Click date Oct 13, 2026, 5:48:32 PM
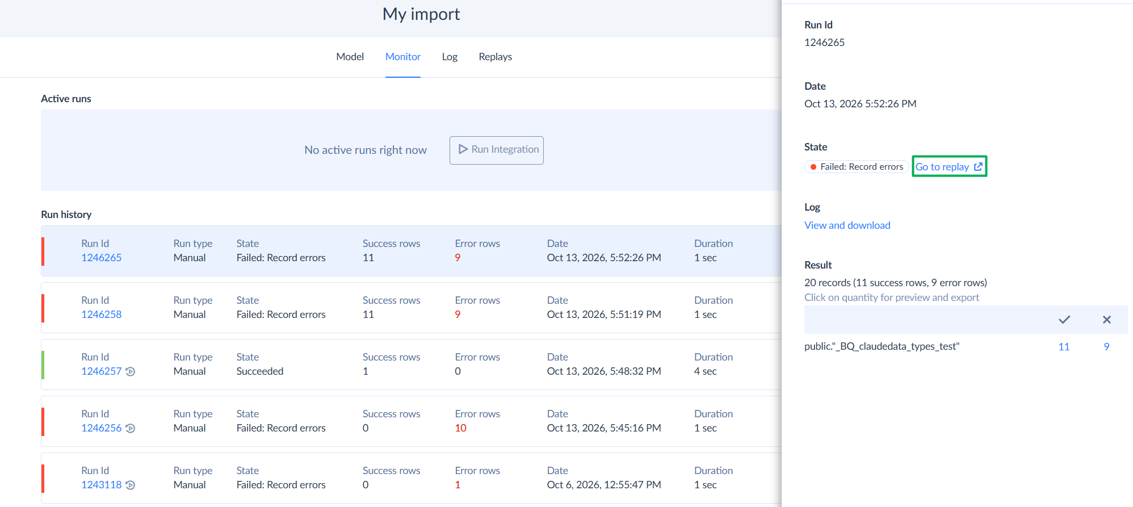Image resolution: width=1133 pixels, height=507 pixels. point(604,371)
